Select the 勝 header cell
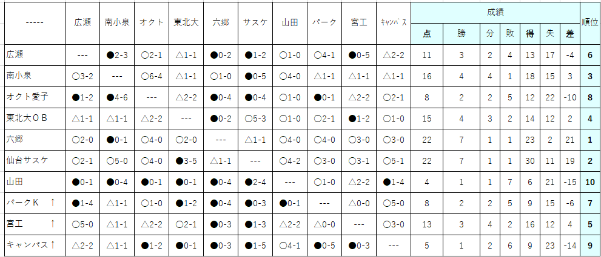Screen dimensions: 601x257 coord(462,34)
